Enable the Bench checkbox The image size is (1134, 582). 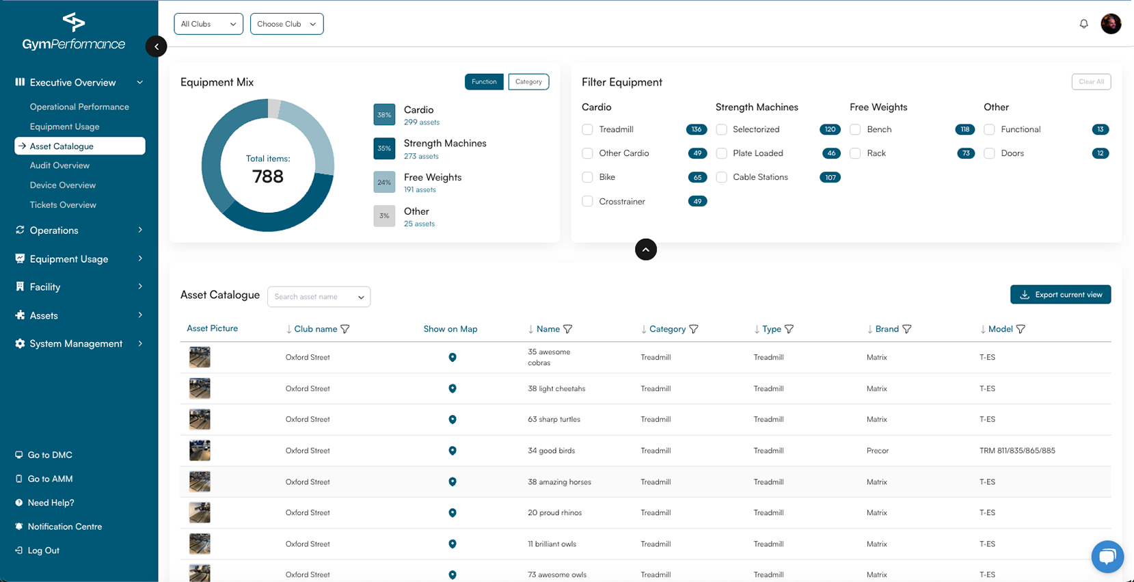tap(855, 129)
